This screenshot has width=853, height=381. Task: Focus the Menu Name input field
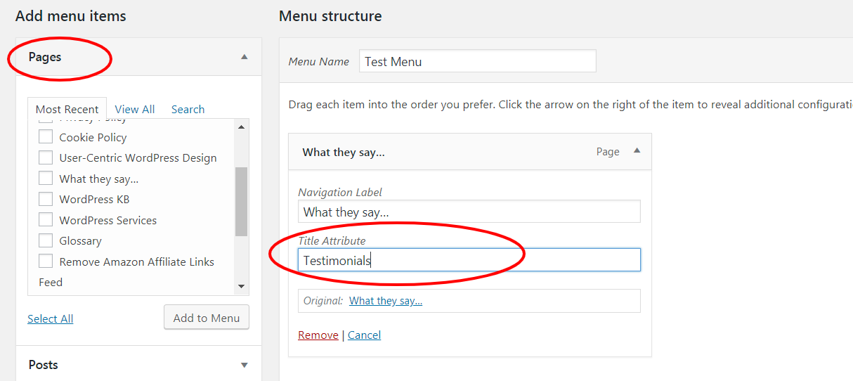478,61
